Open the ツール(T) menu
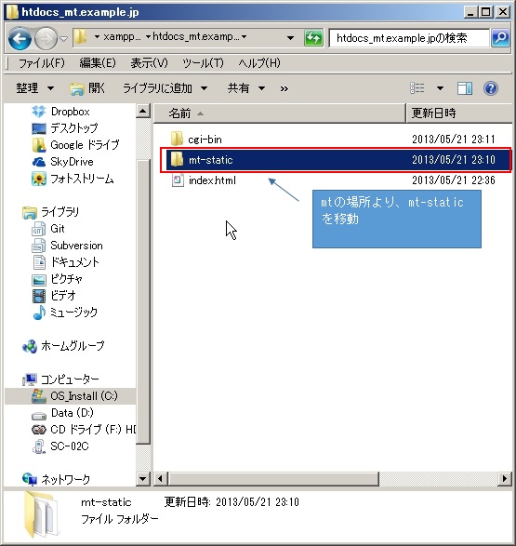516x546 pixels. coord(203,63)
